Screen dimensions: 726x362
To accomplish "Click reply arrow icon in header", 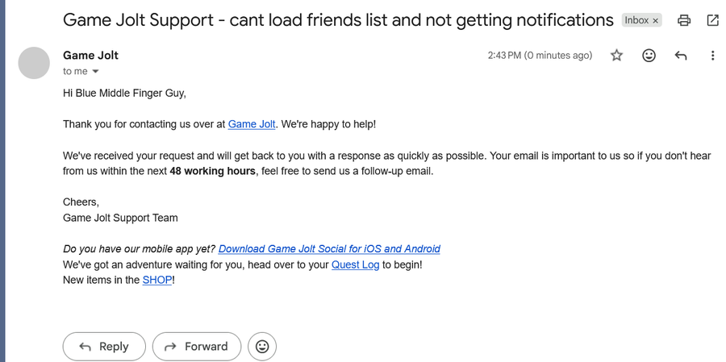I will 681,56.
